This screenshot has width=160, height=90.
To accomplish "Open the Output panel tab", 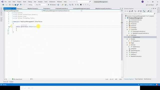I will pyautogui.click(x=11, y=81).
